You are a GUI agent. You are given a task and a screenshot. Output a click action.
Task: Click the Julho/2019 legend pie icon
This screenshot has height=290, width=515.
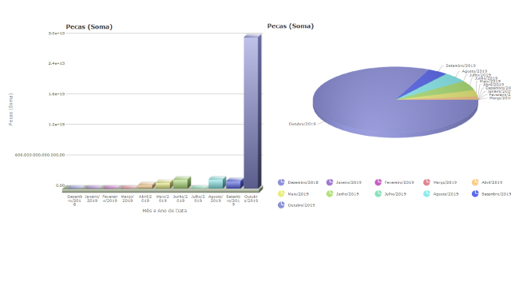click(378, 193)
